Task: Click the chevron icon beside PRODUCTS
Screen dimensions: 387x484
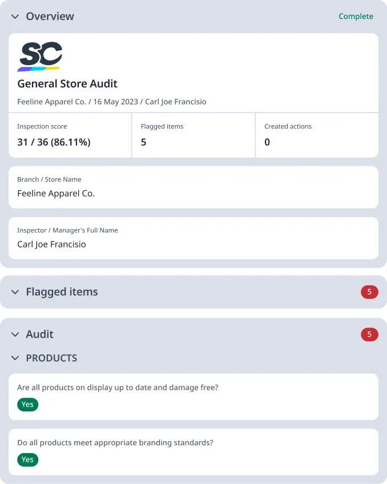Action: point(14,358)
